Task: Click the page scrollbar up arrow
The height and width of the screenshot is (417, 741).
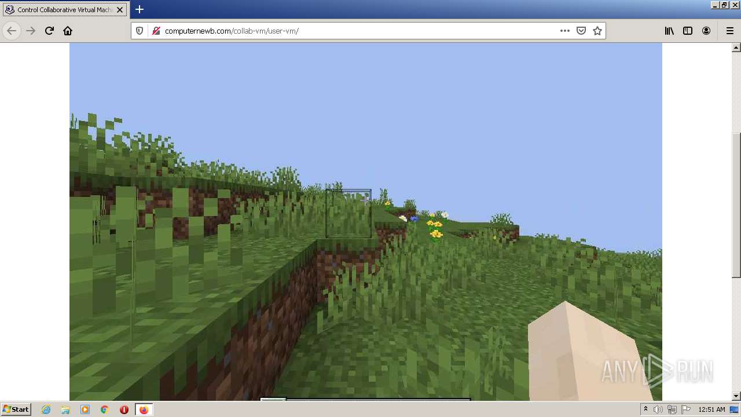Action: pos(736,47)
